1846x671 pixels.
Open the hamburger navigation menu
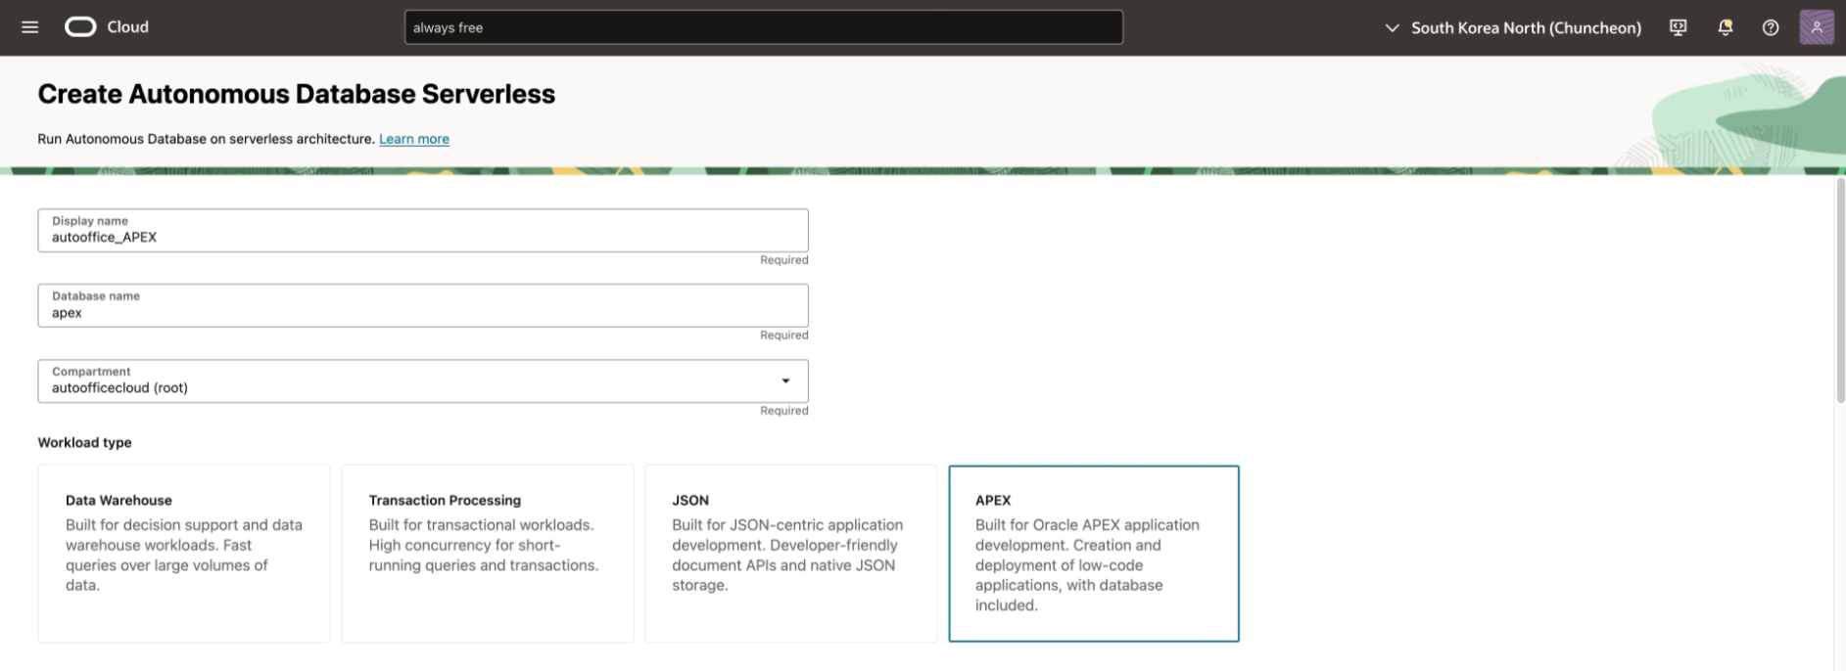tap(30, 27)
